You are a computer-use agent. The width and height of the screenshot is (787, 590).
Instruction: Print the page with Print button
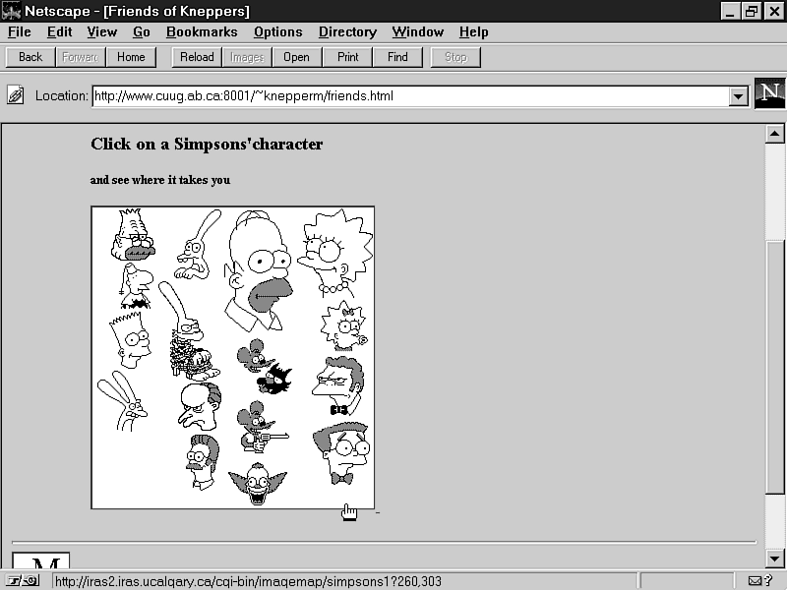click(x=348, y=57)
